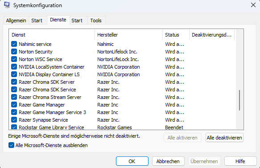Uncheck the Razer Game Manager checkbox
260x168 pixels.
point(14,105)
